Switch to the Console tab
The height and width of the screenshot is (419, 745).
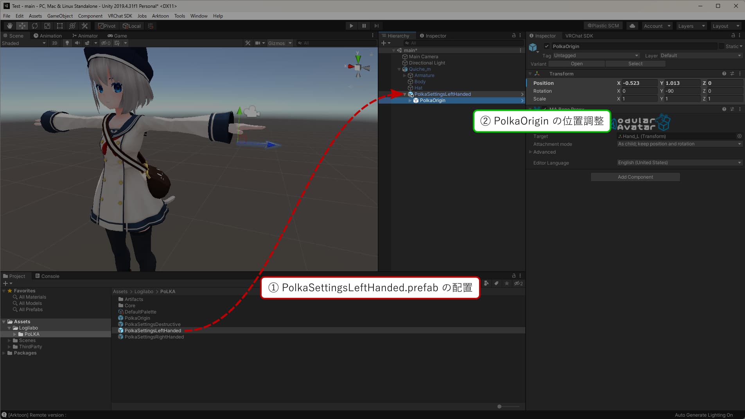click(47, 276)
